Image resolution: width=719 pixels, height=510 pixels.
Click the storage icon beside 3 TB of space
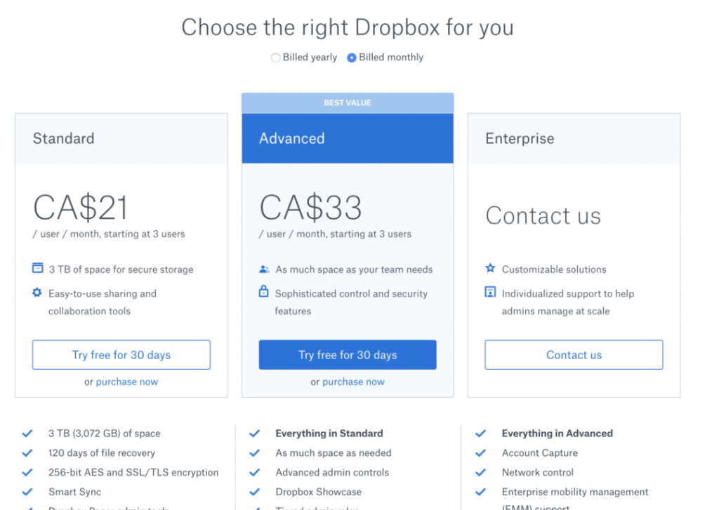pyautogui.click(x=38, y=267)
